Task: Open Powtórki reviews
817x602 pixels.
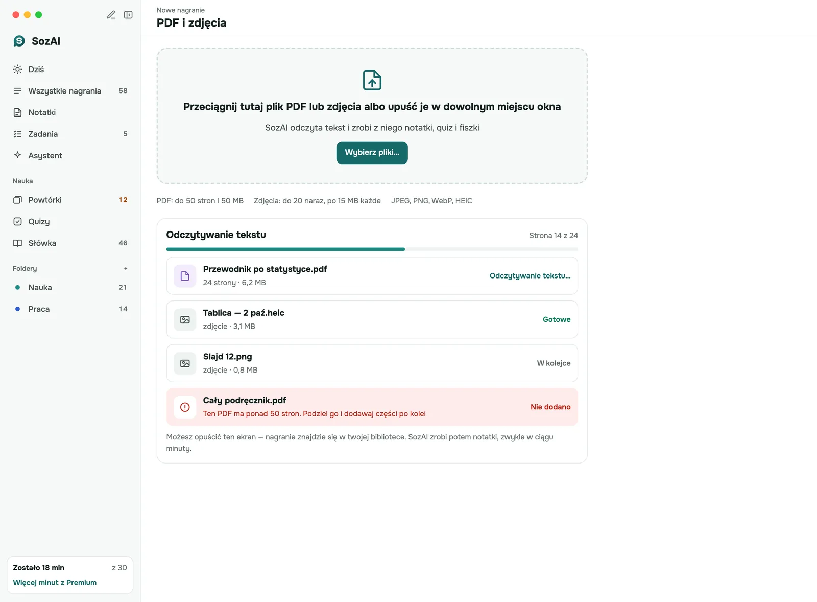Action: point(70,200)
